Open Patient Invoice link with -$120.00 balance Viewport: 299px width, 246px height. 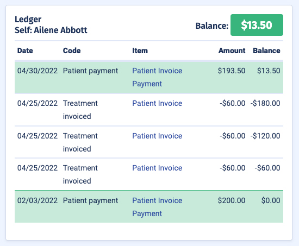157,136
